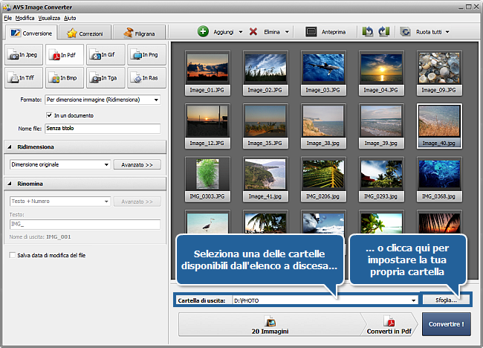The height and width of the screenshot is (348, 483).
Task: Select the In Jpeg format button
Action: [24, 54]
